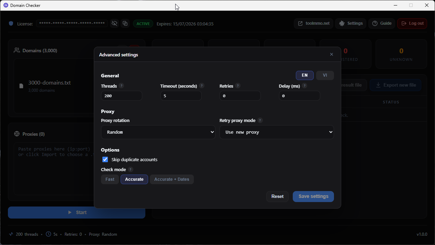Click the Delay ms input field
The height and width of the screenshot is (245, 435).
point(299,96)
